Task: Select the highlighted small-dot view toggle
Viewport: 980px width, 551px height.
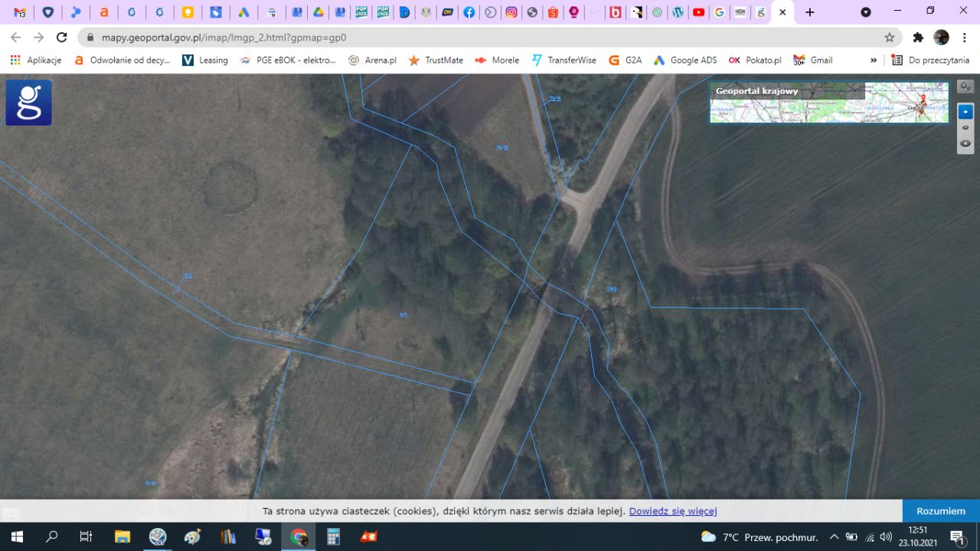Action: point(965,112)
